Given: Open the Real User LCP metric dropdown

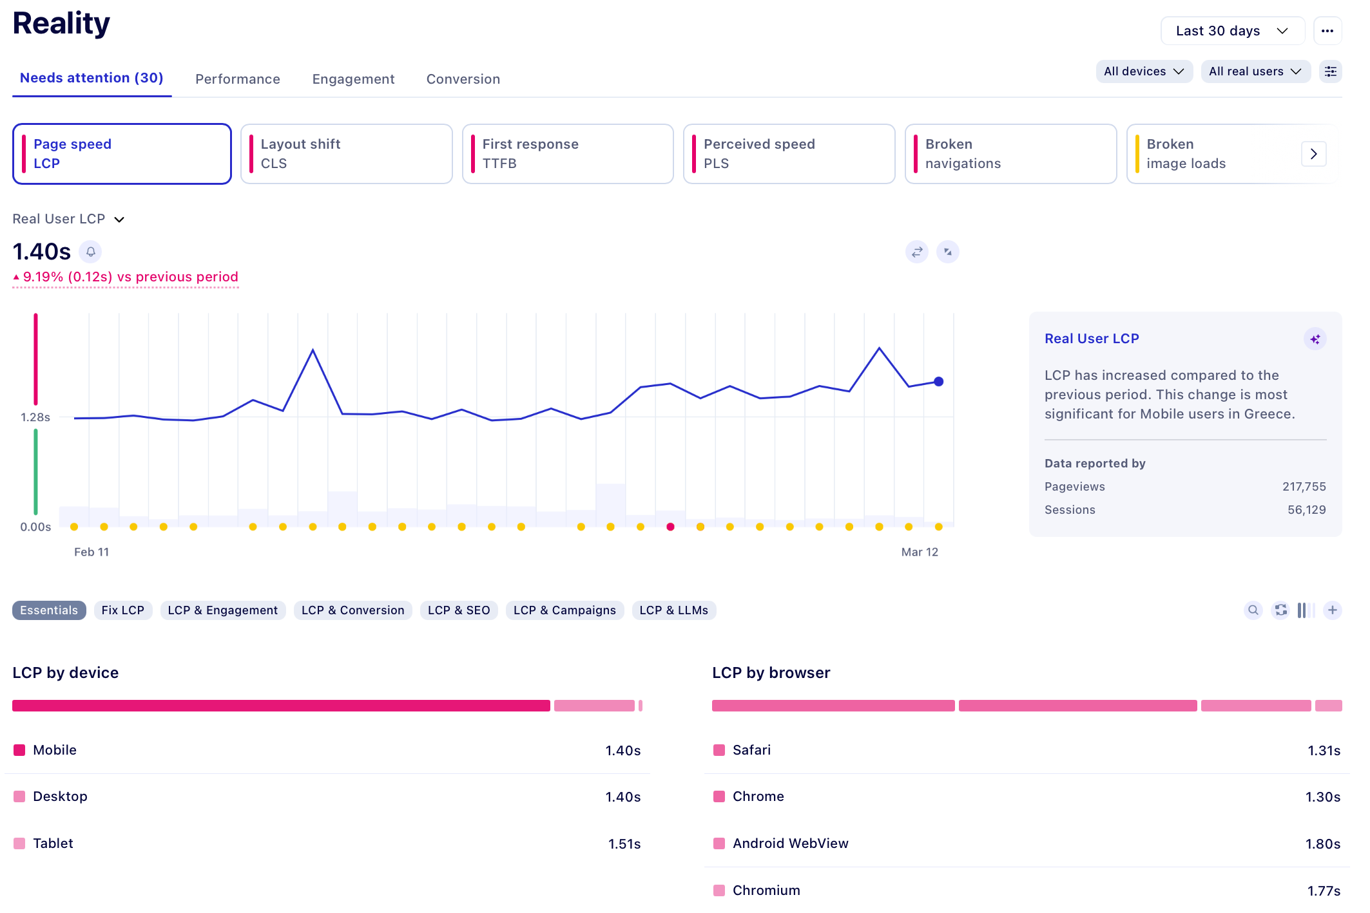Looking at the screenshot, I should tap(68, 219).
